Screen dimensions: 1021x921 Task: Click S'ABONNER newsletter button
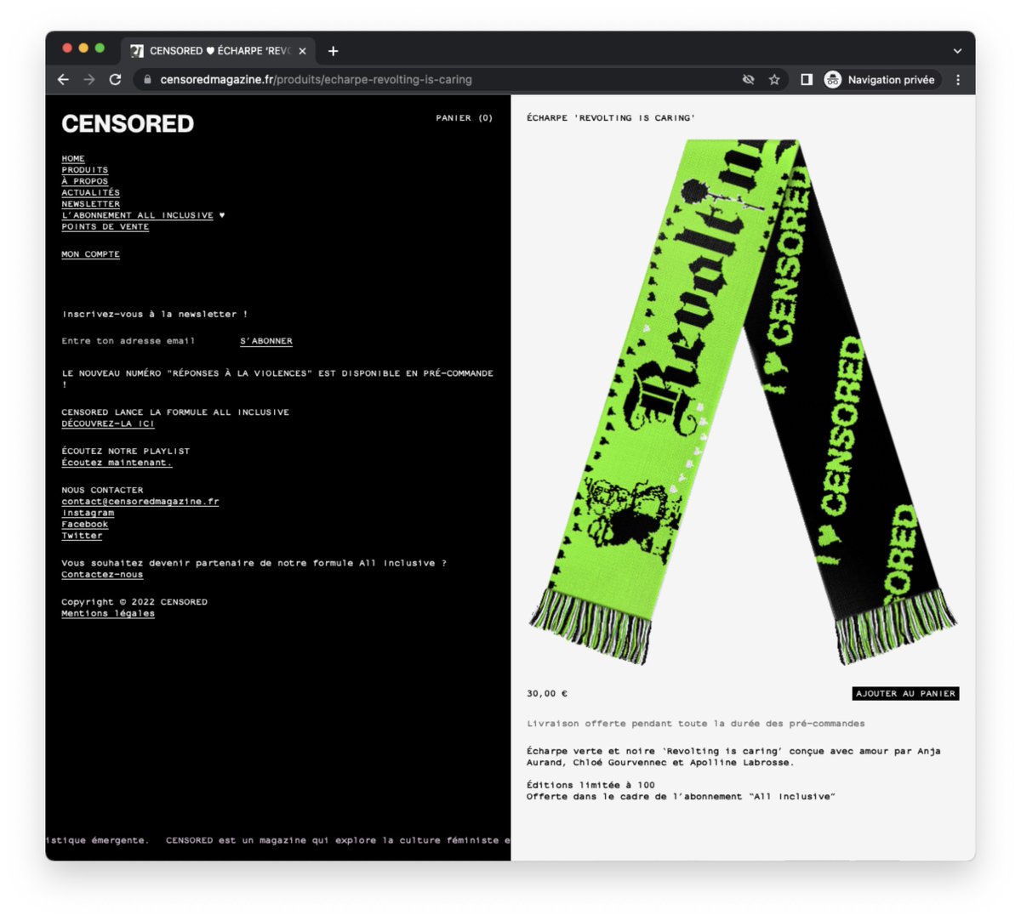266,341
